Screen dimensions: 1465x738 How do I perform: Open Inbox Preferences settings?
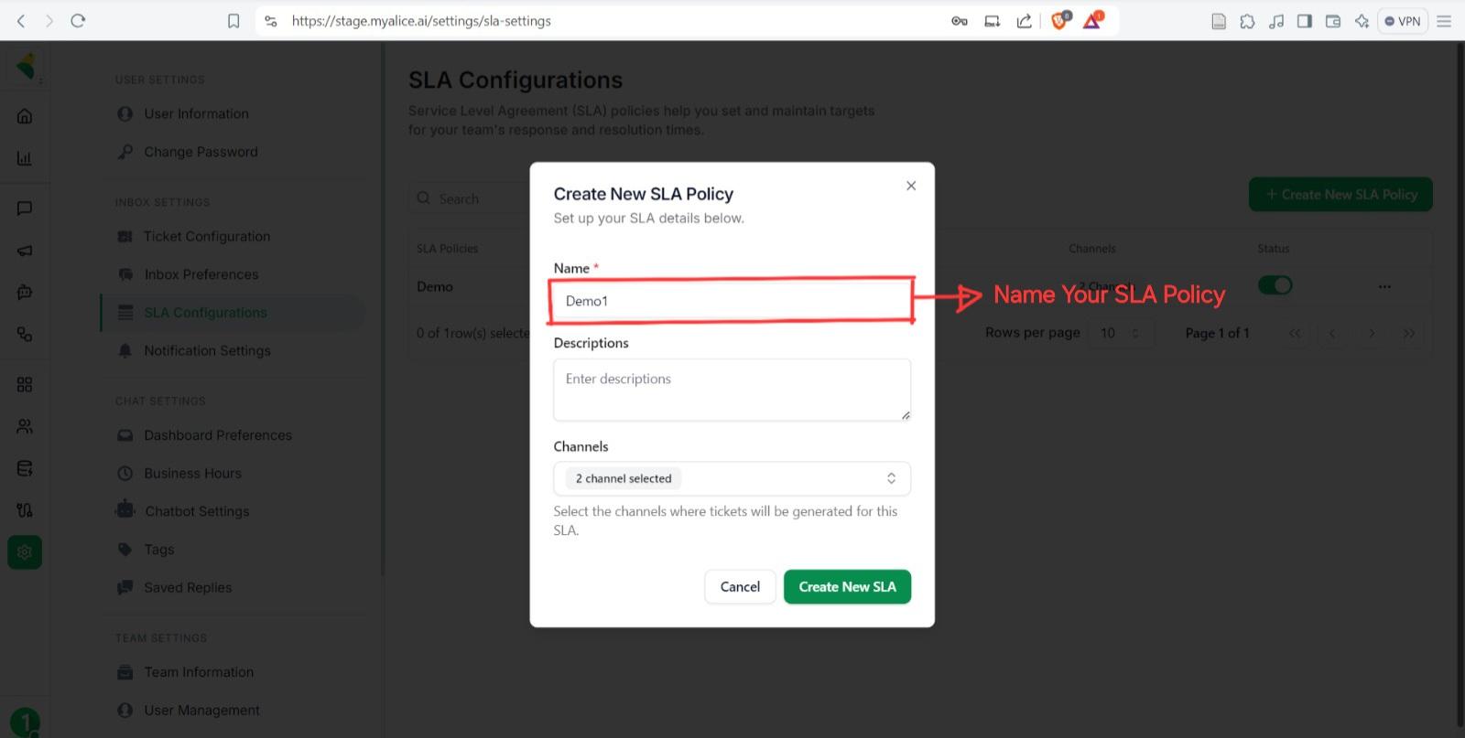pyautogui.click(x=201, y=274)
